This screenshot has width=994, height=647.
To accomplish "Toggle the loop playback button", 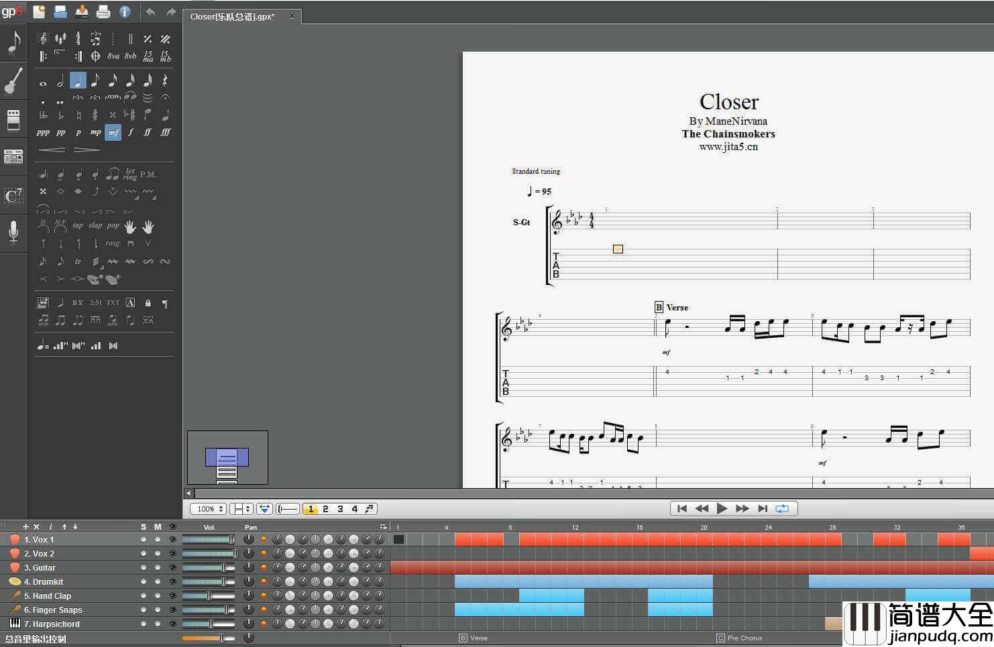I will pos(782,509).
